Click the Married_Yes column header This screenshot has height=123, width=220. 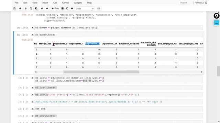[45, 44]
